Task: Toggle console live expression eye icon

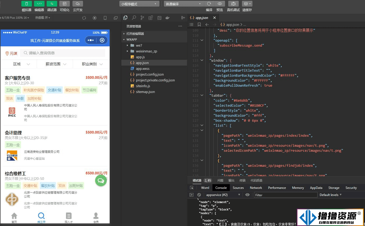Action: [x=247, y=195]
